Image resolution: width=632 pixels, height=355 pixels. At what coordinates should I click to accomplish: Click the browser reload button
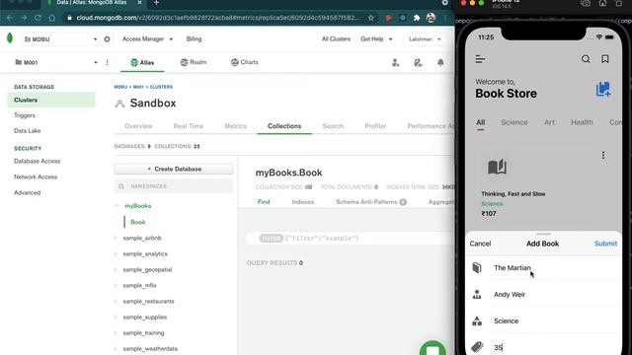(38, 18)
